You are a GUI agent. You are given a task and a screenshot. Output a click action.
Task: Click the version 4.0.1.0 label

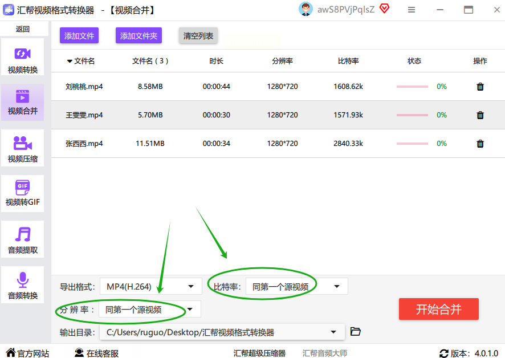[474, 353]
